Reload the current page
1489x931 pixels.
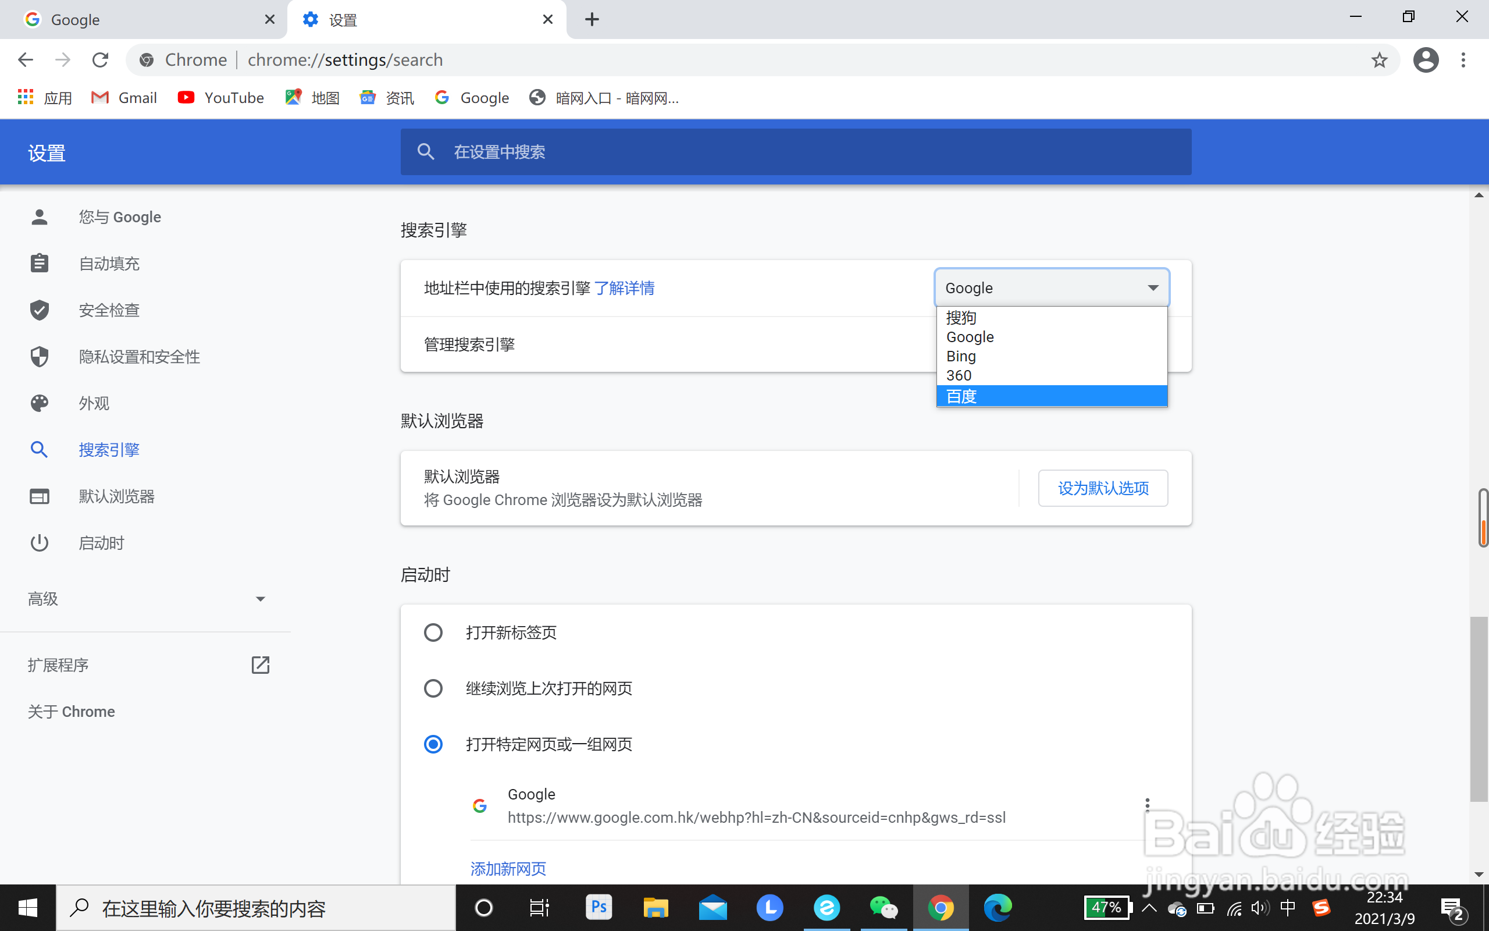pos(100,60)
